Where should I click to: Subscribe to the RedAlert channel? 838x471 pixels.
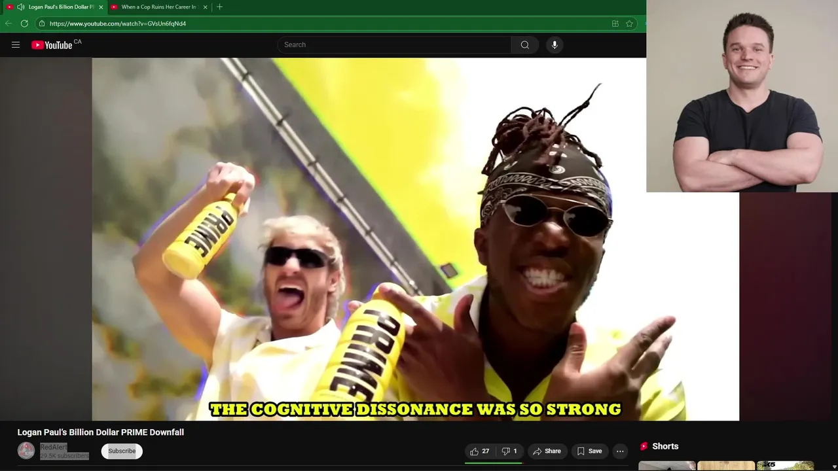(x=122, y=451)
